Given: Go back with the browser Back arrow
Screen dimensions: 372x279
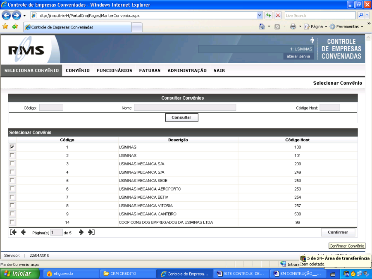Looking at the screenshot, I should click(x=6, y=16).
